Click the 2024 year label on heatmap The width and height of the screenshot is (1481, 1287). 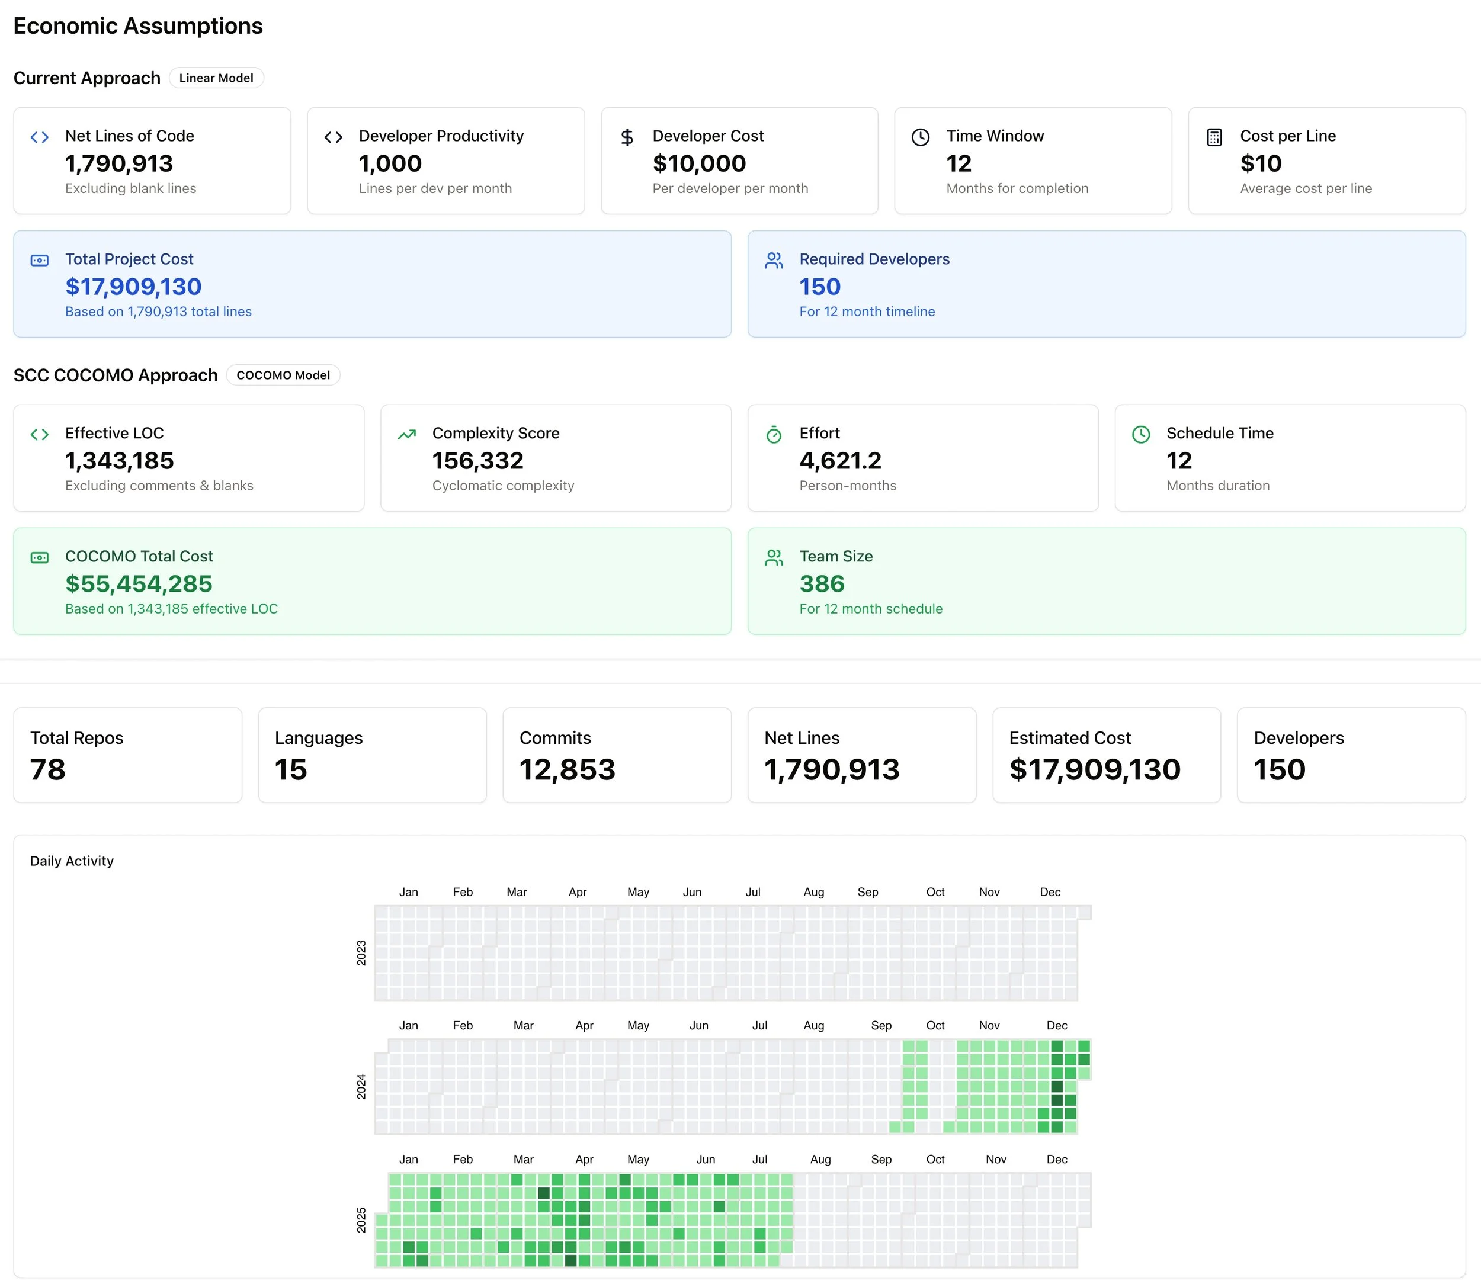(361, 1086)
